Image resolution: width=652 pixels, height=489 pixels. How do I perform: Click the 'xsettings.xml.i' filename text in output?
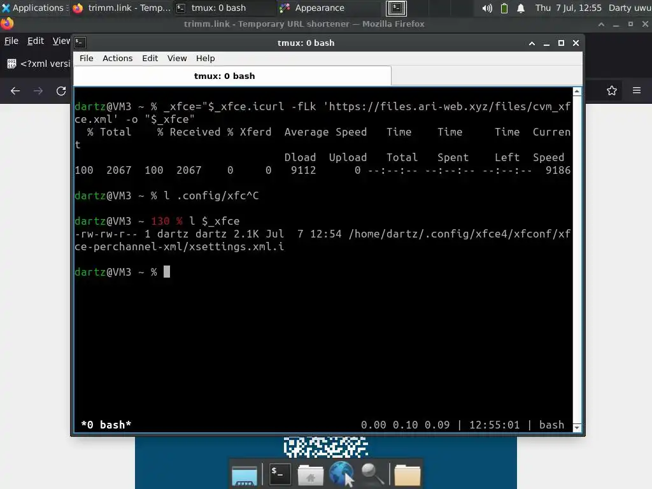pyautogui.click(x=237, y=246)
